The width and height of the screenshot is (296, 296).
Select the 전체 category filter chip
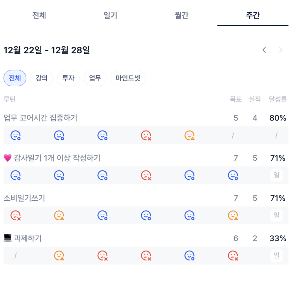click(15, 78)
